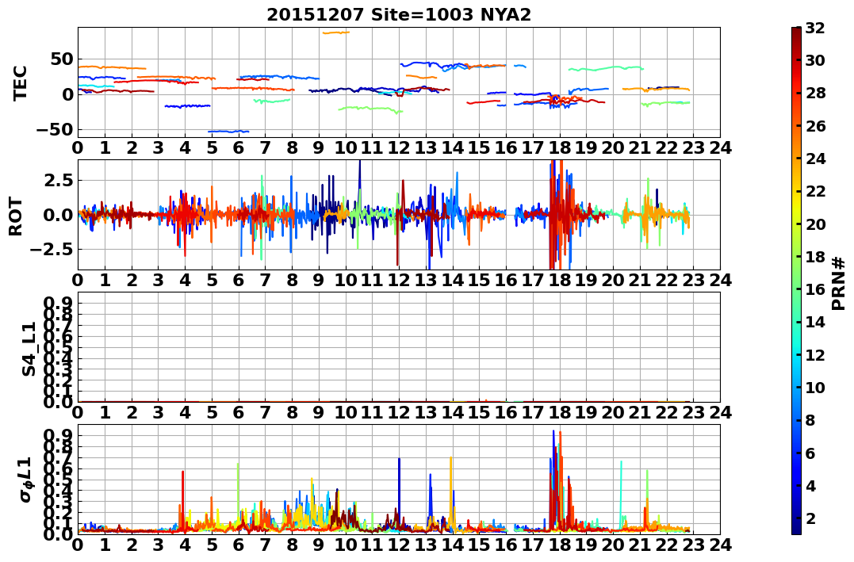Viewport: 854px width, 562px height.
Task: Click the green TEC trace between hours 18 and 21
Action: [606, 69]
